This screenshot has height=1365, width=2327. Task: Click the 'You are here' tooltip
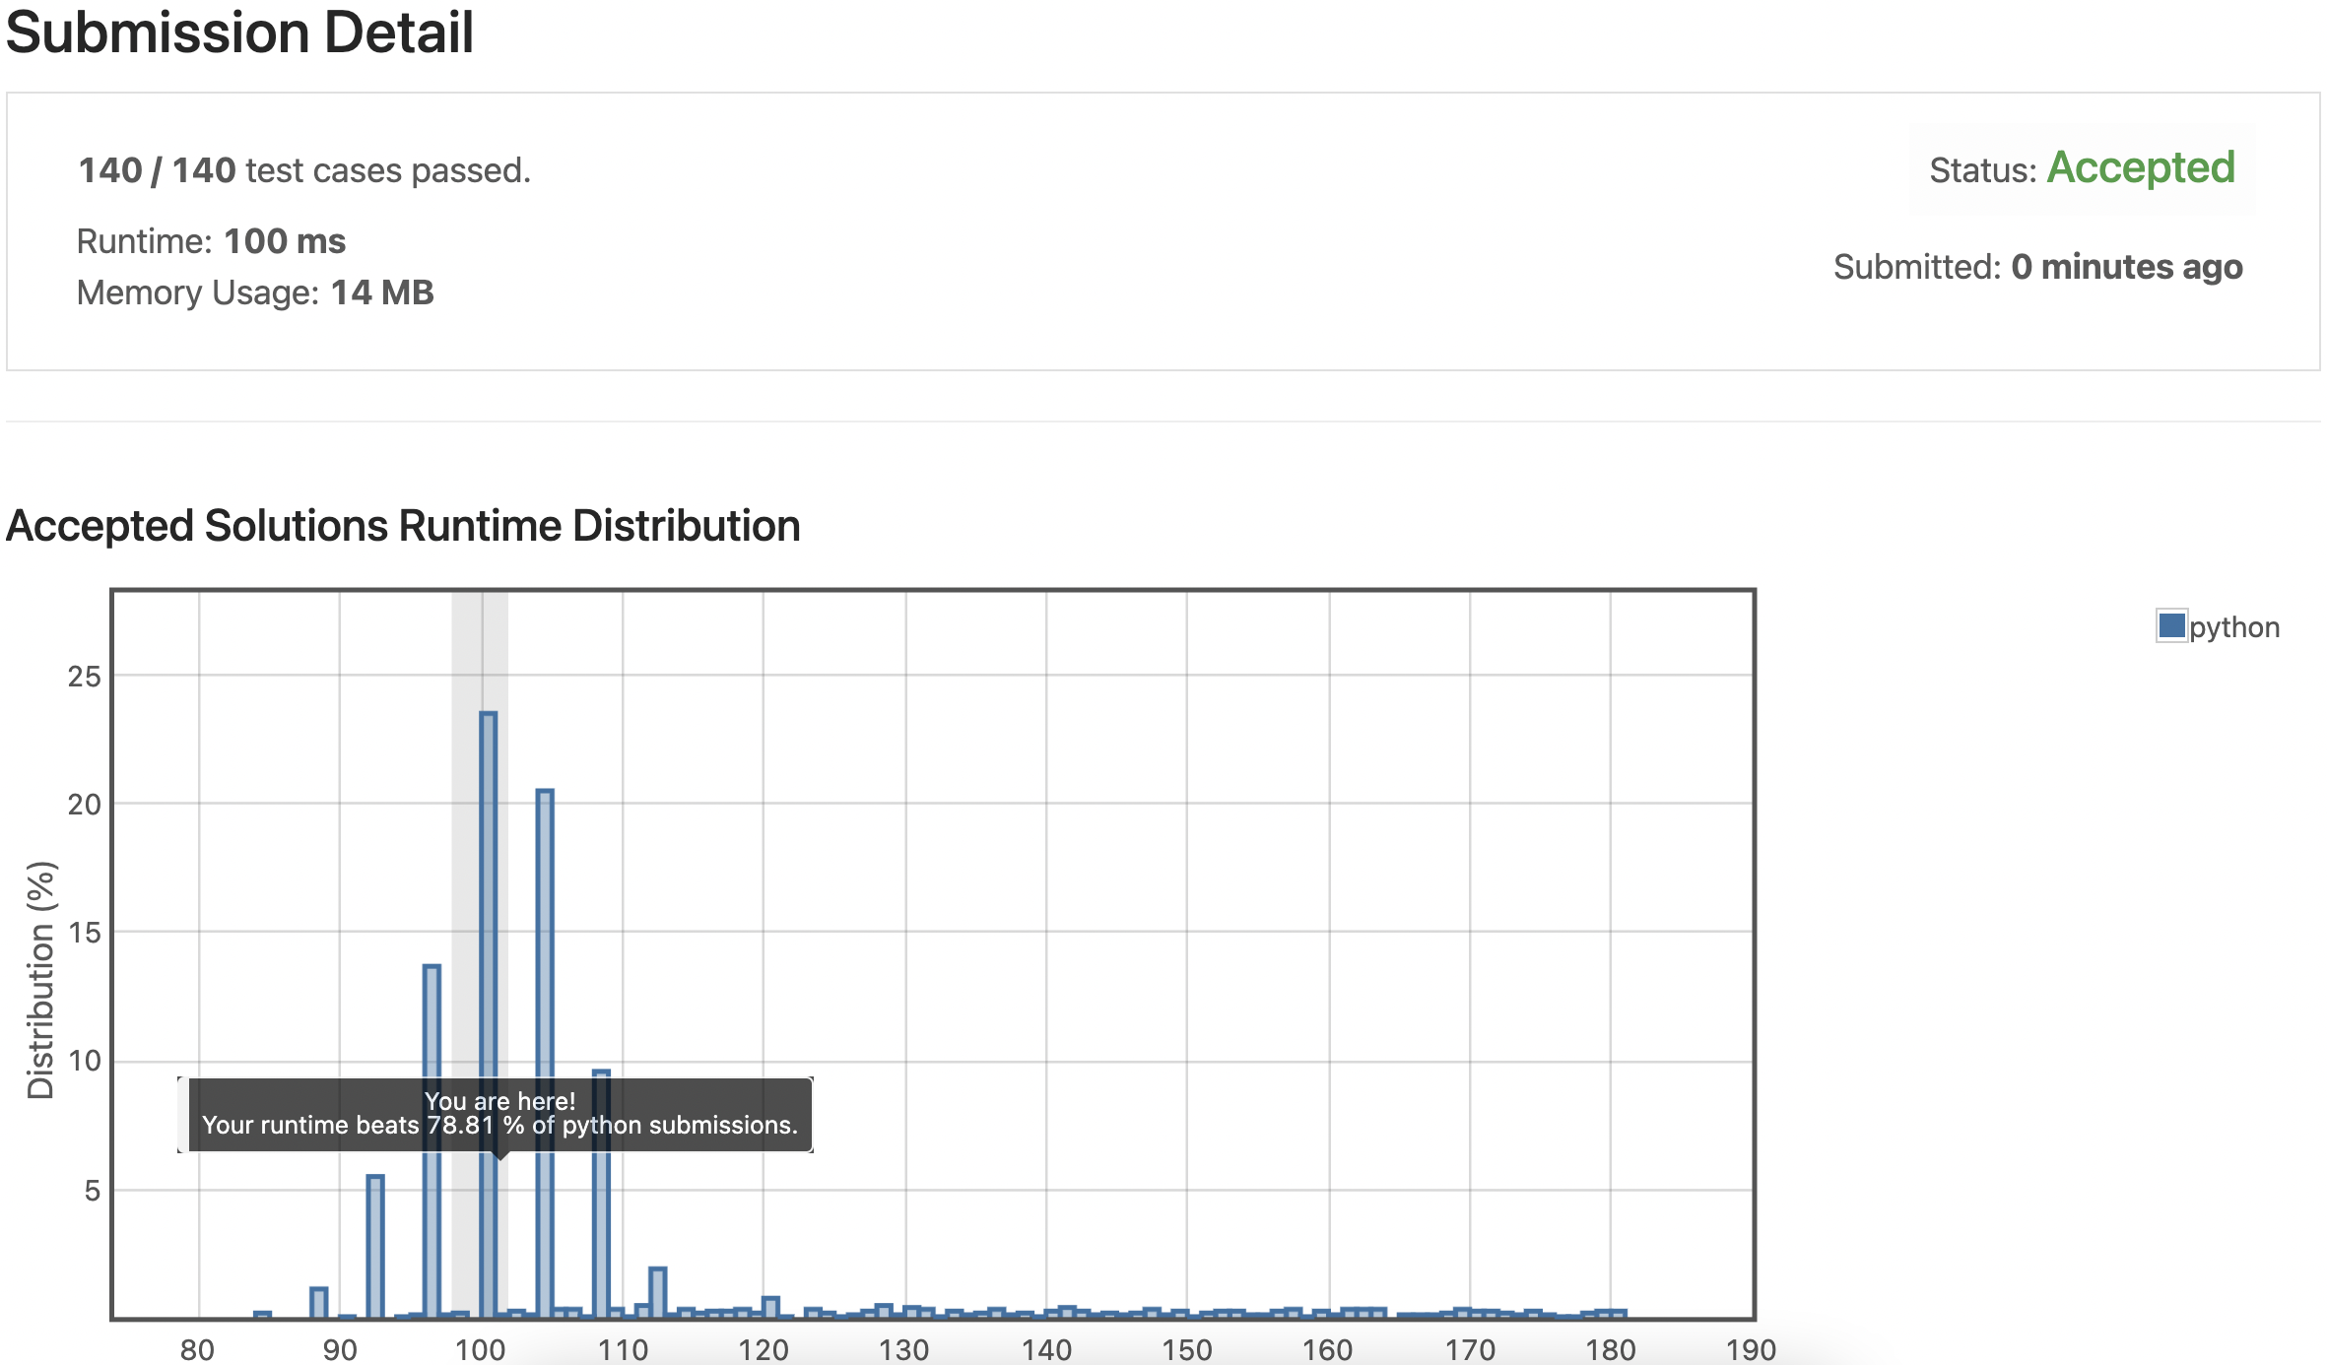point(499,1114)
